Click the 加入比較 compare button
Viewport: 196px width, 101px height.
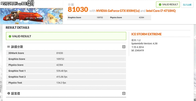click(x=187, y=5)
